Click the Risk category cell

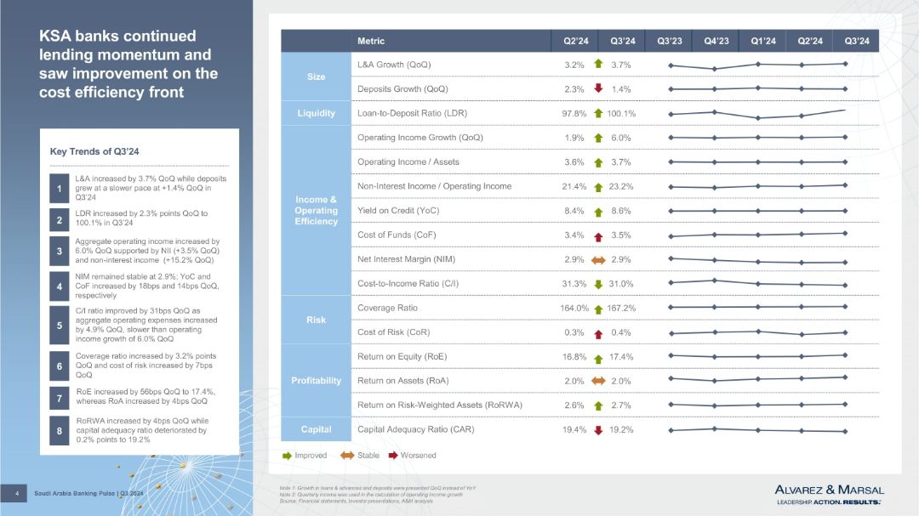316,320
